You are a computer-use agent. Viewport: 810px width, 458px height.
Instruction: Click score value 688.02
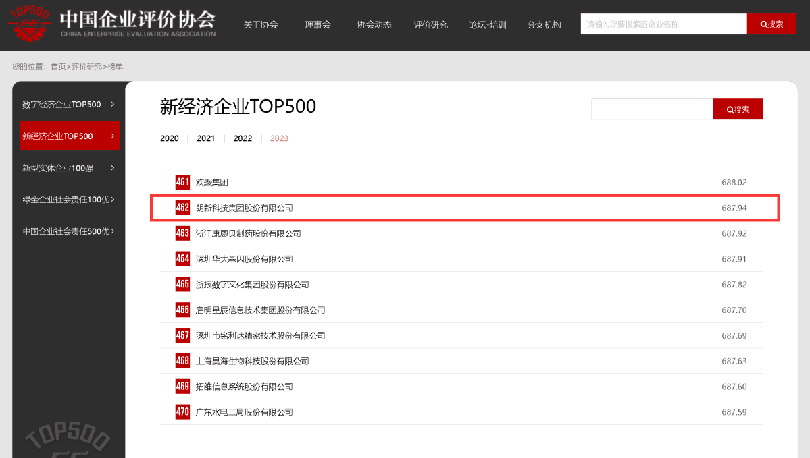click(x=734, y=183)
